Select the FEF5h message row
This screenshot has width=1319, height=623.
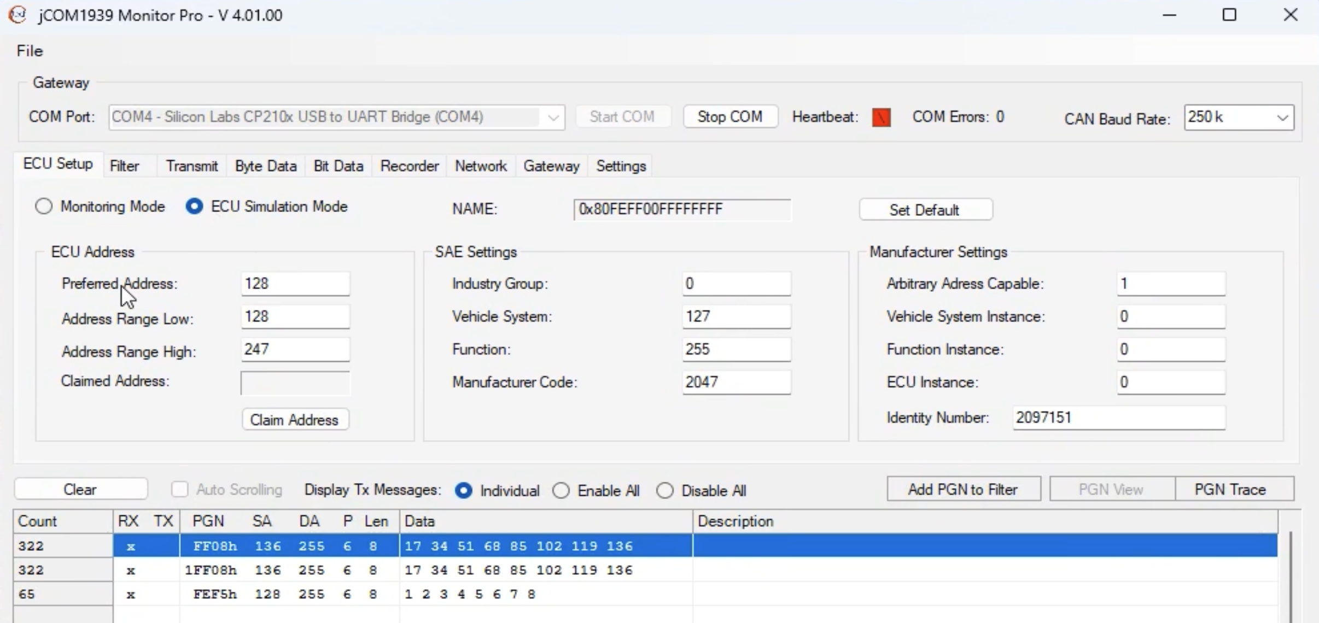click(x=645, y=594)
